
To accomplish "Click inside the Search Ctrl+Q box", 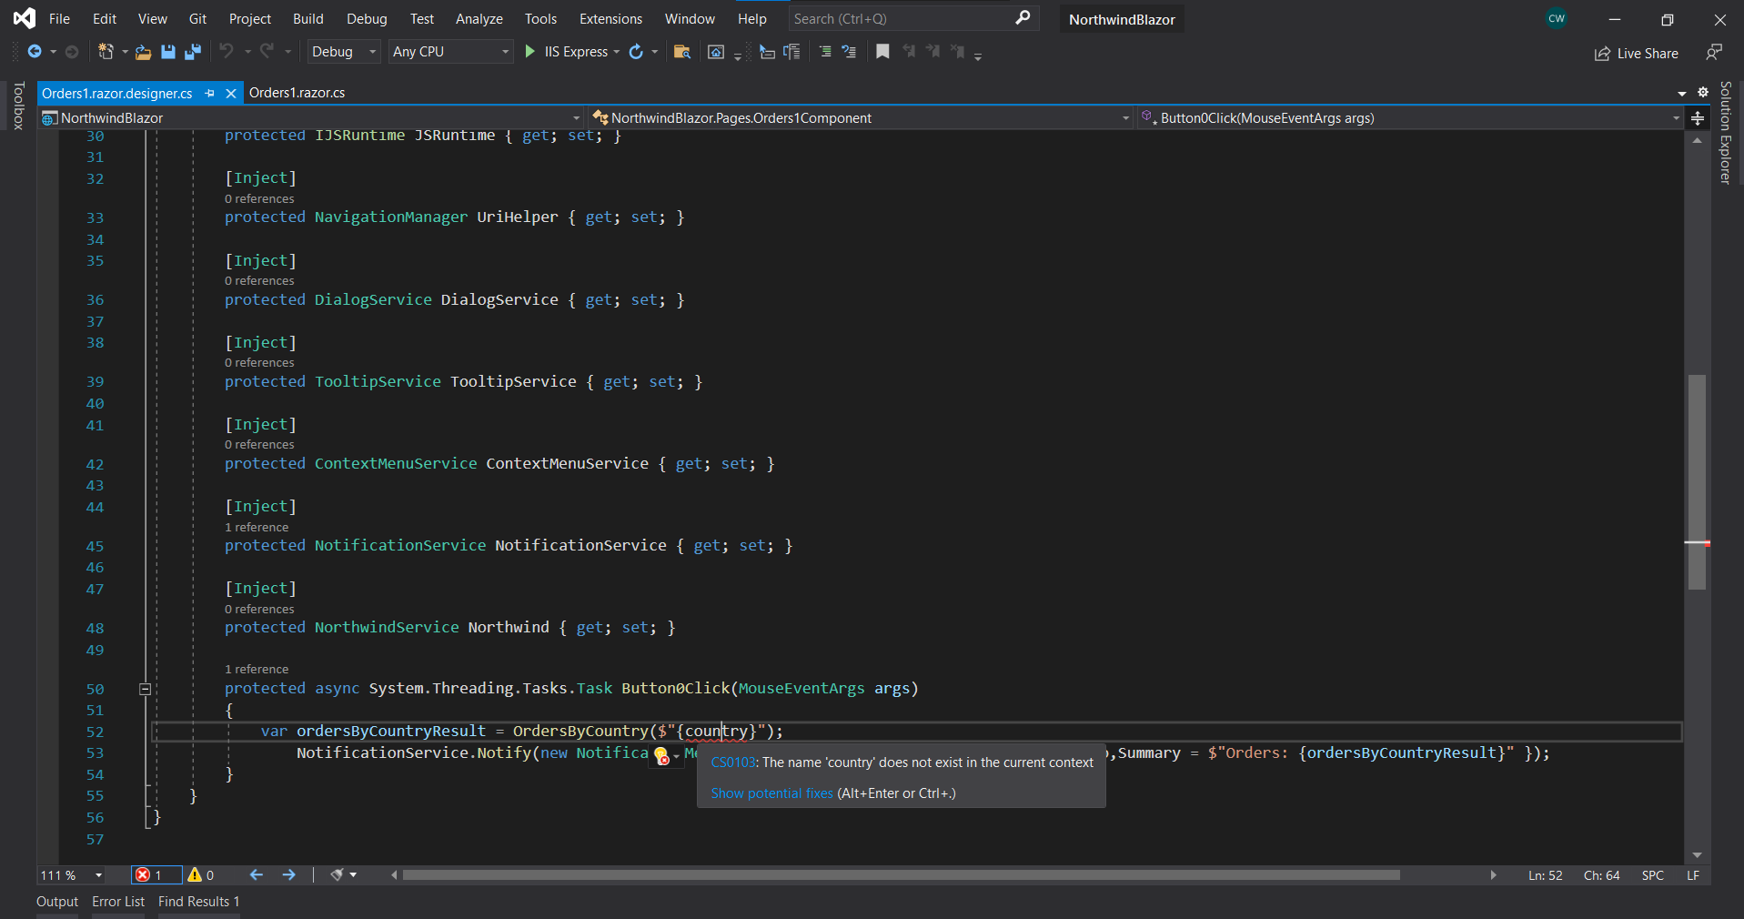I will click(901, 18).
